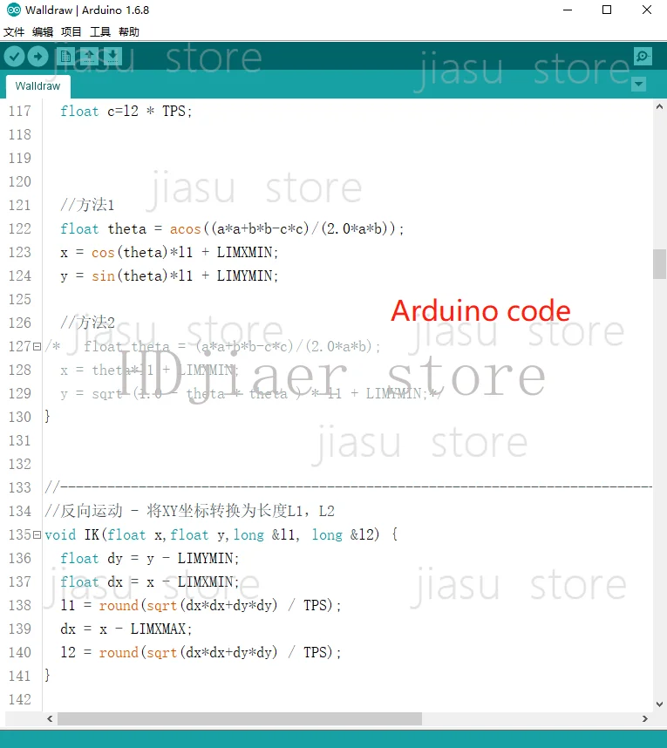The width and height of the screenshot is (667, 748).
Task: Open the 工具 menu
Action: 100,32
